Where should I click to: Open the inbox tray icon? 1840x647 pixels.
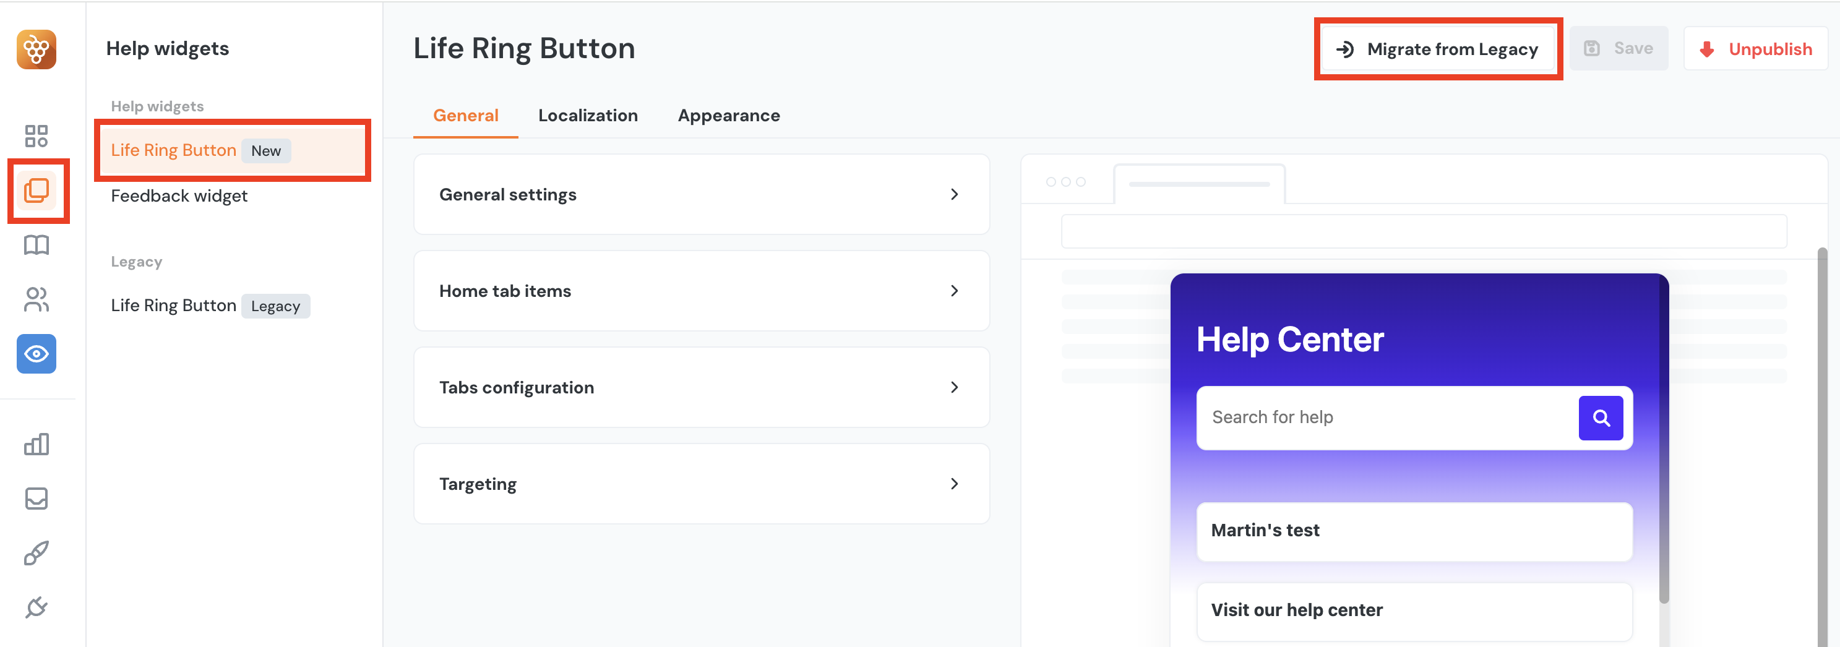point(37,499)
